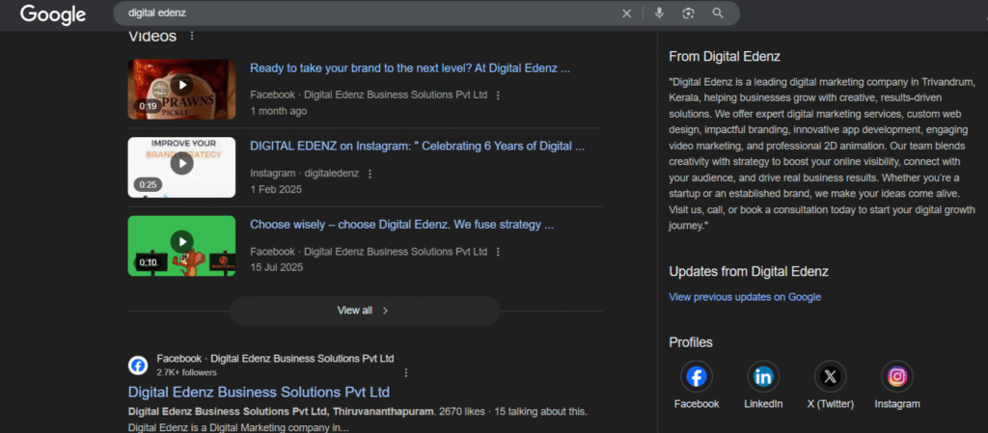Click 'From Digital Edenz' heading
The height and width of the screenshot is (433, 988).
tap(725, 57)
